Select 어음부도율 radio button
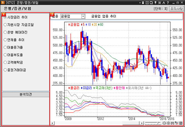Screen dimensions: 185x127 pos(5,55)
